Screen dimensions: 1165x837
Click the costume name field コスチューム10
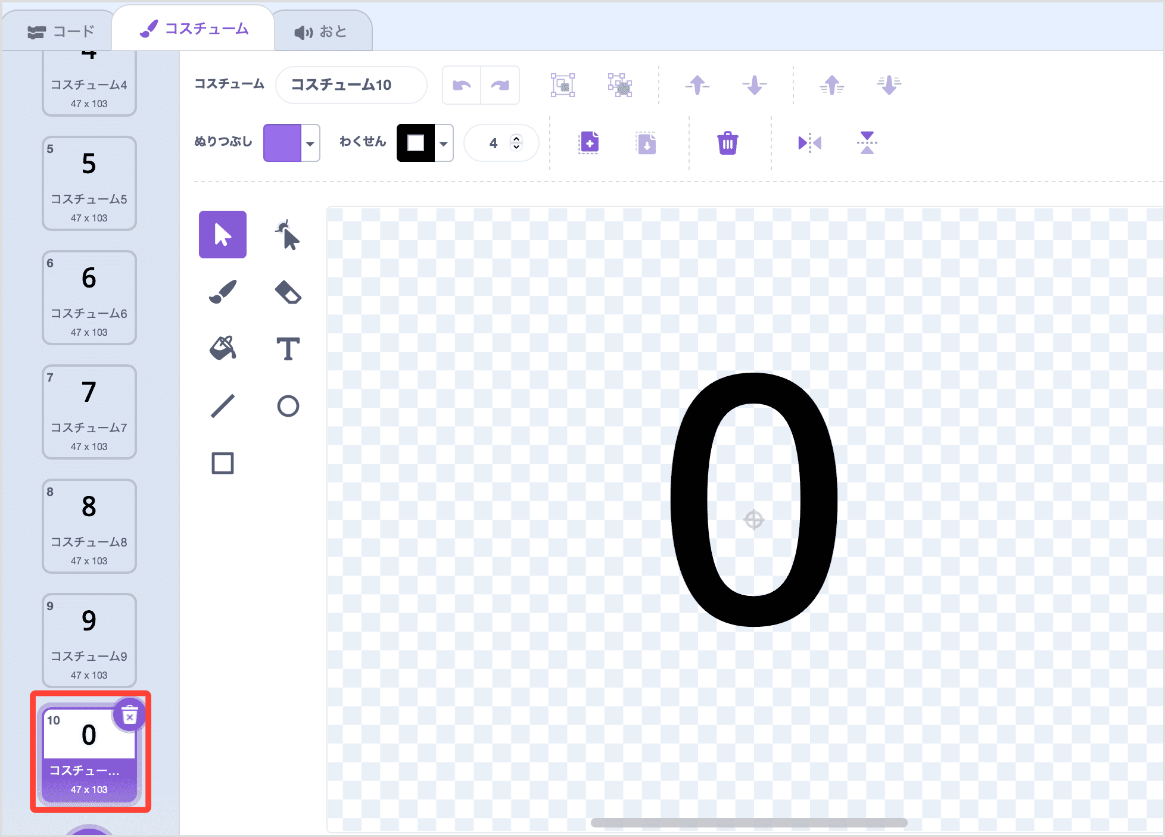pos(351,85)
